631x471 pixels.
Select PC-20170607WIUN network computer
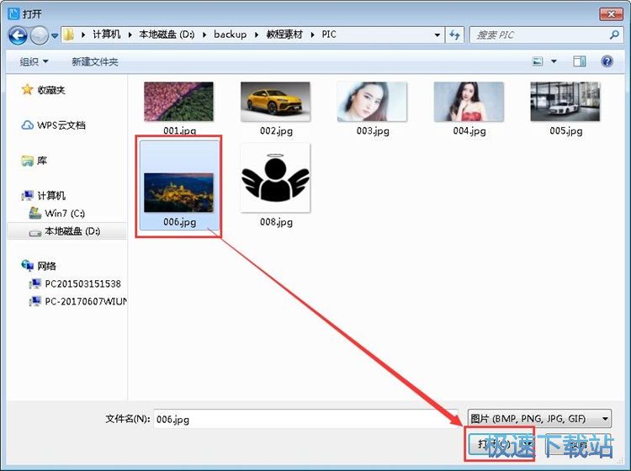pos(86,301)
